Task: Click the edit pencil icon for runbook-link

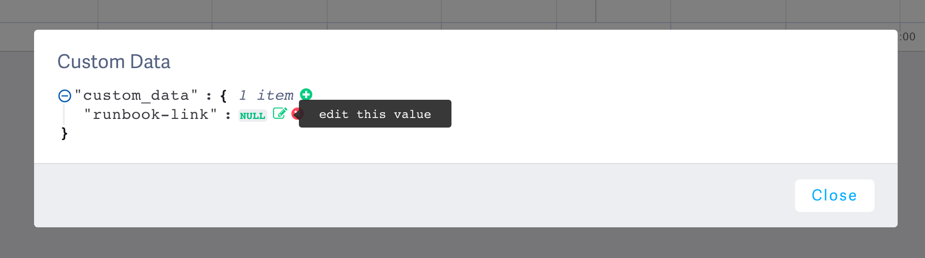Action: pos(280,114)
